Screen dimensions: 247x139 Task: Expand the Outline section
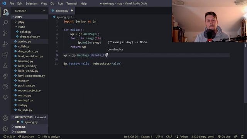click(x=29, y=127)
